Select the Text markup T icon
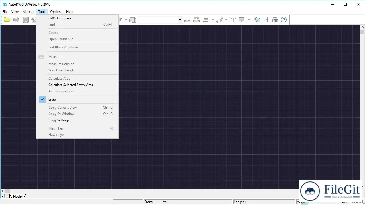The height and width of the screenshot is (205, 365). tap(233, 20)
